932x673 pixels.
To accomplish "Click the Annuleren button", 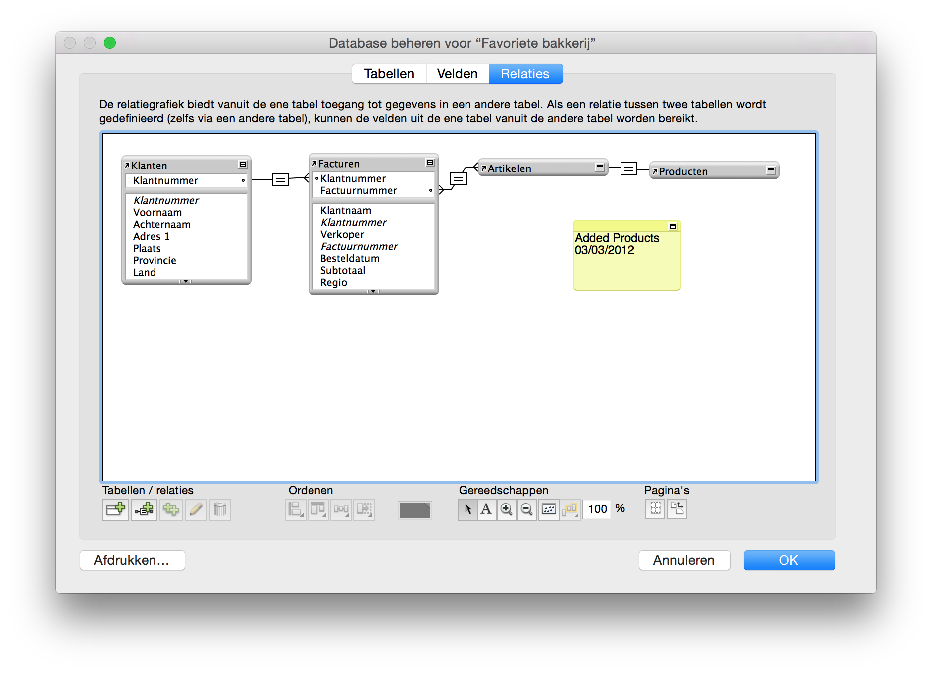I will coord(684,560).
